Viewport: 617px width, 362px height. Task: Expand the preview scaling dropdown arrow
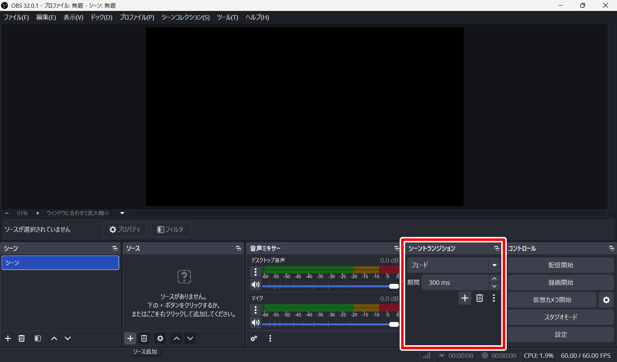coord(122,213)
